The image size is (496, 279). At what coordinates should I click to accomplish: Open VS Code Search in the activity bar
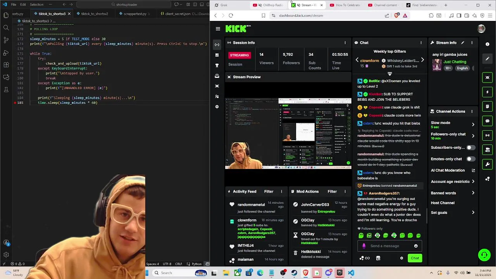point(6,28)
